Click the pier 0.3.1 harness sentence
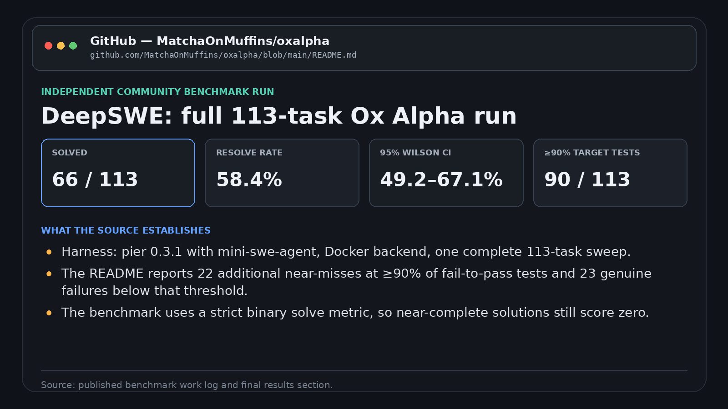The width and height of the screenshot is (728, 409). tap(346, 252)
